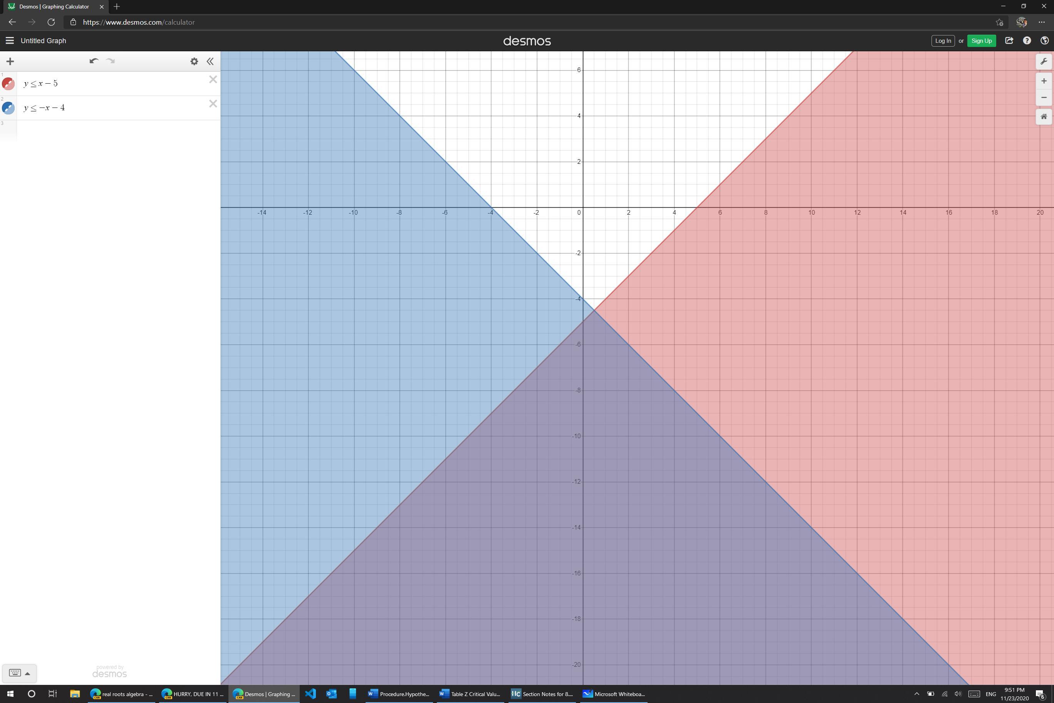Toggle visibility of red inequality y≤x−5
This screenshot has height=703, width=1054.
[x=8, y=84]
